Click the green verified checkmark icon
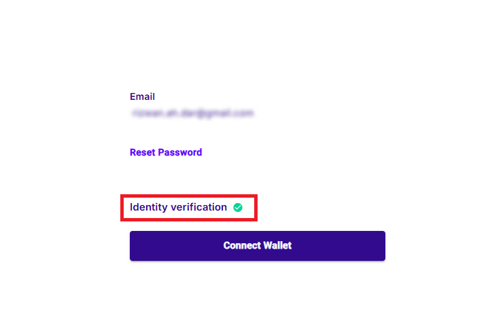Image resolution: width=488 pixels, height=324 pixels. 238,208
